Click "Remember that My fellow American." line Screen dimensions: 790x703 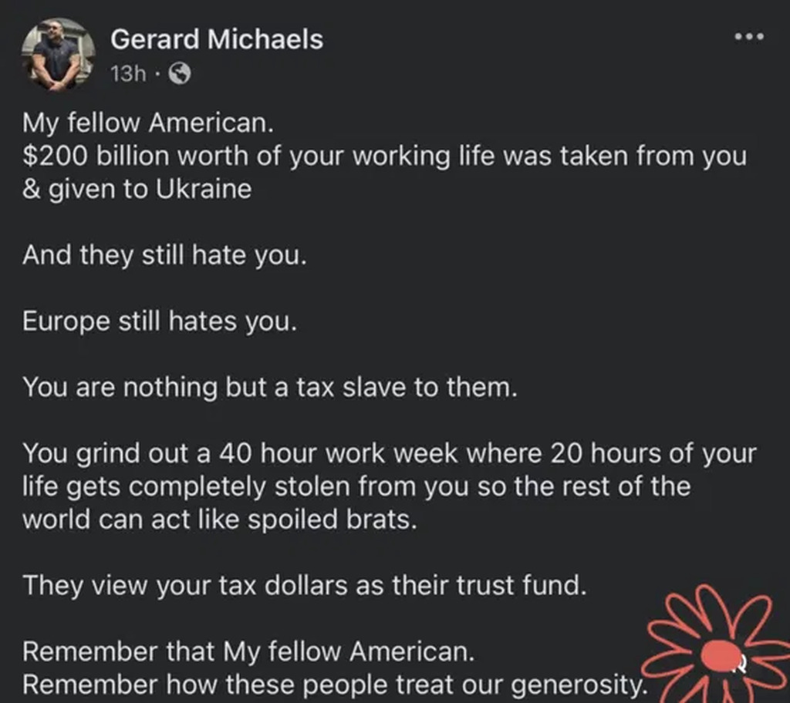click(x=248, y=651)
